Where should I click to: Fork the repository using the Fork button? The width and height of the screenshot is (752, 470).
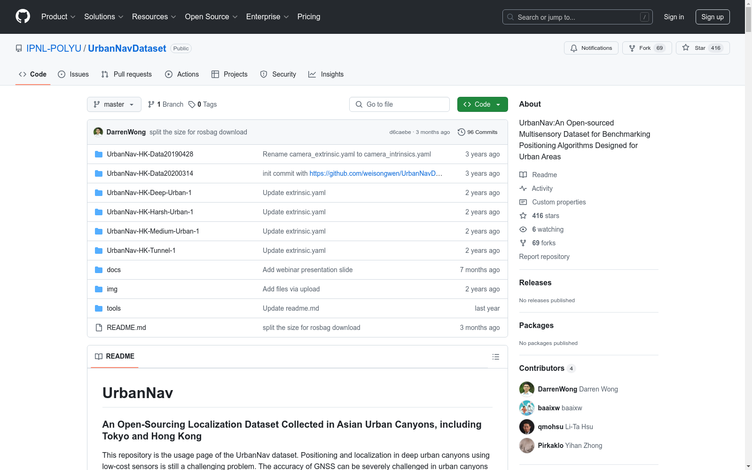pyautogui.click(x=647, y=48)
